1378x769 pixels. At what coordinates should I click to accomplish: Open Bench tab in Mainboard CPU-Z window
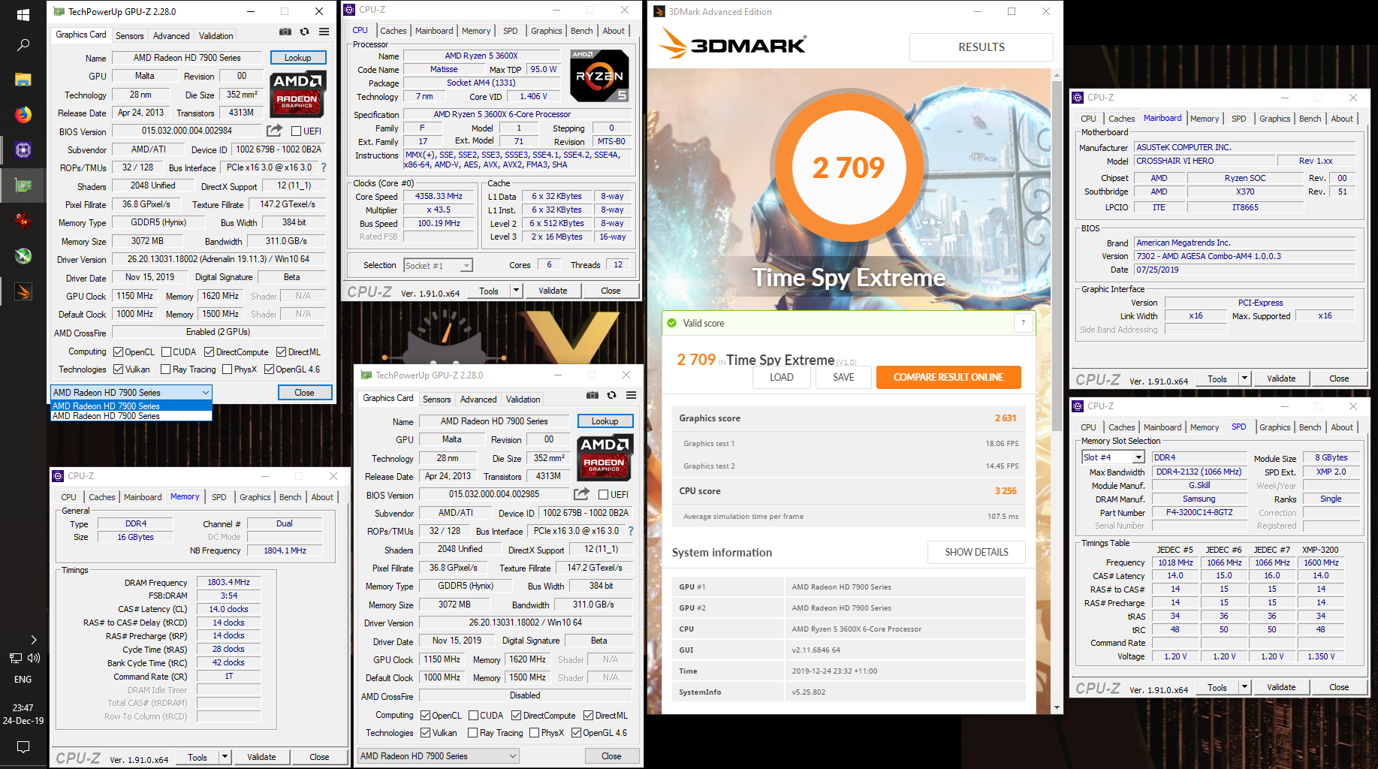pyautogui.click(x=1310, y=119)
